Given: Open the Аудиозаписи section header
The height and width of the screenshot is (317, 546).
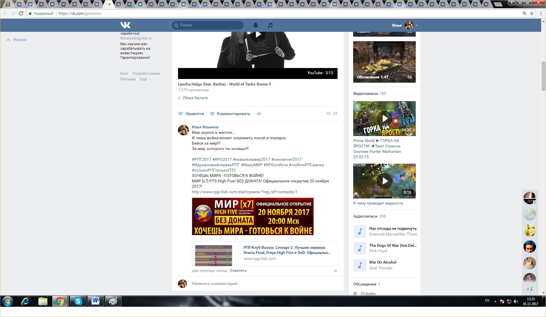Looking at the screenshot, I should (365, 216).
